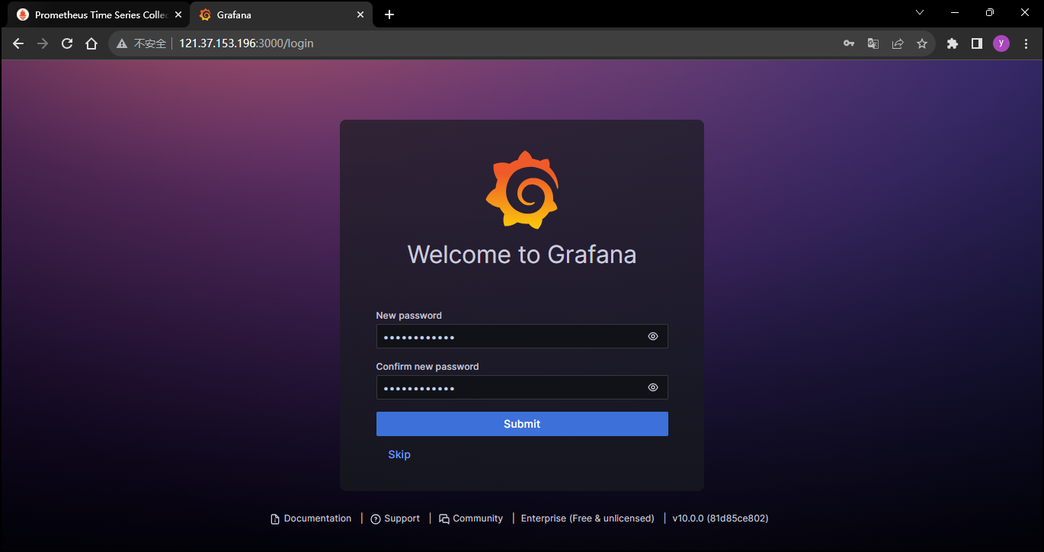
Task: Click the Grafana tab favicon
Action: [x=205, y=14]
